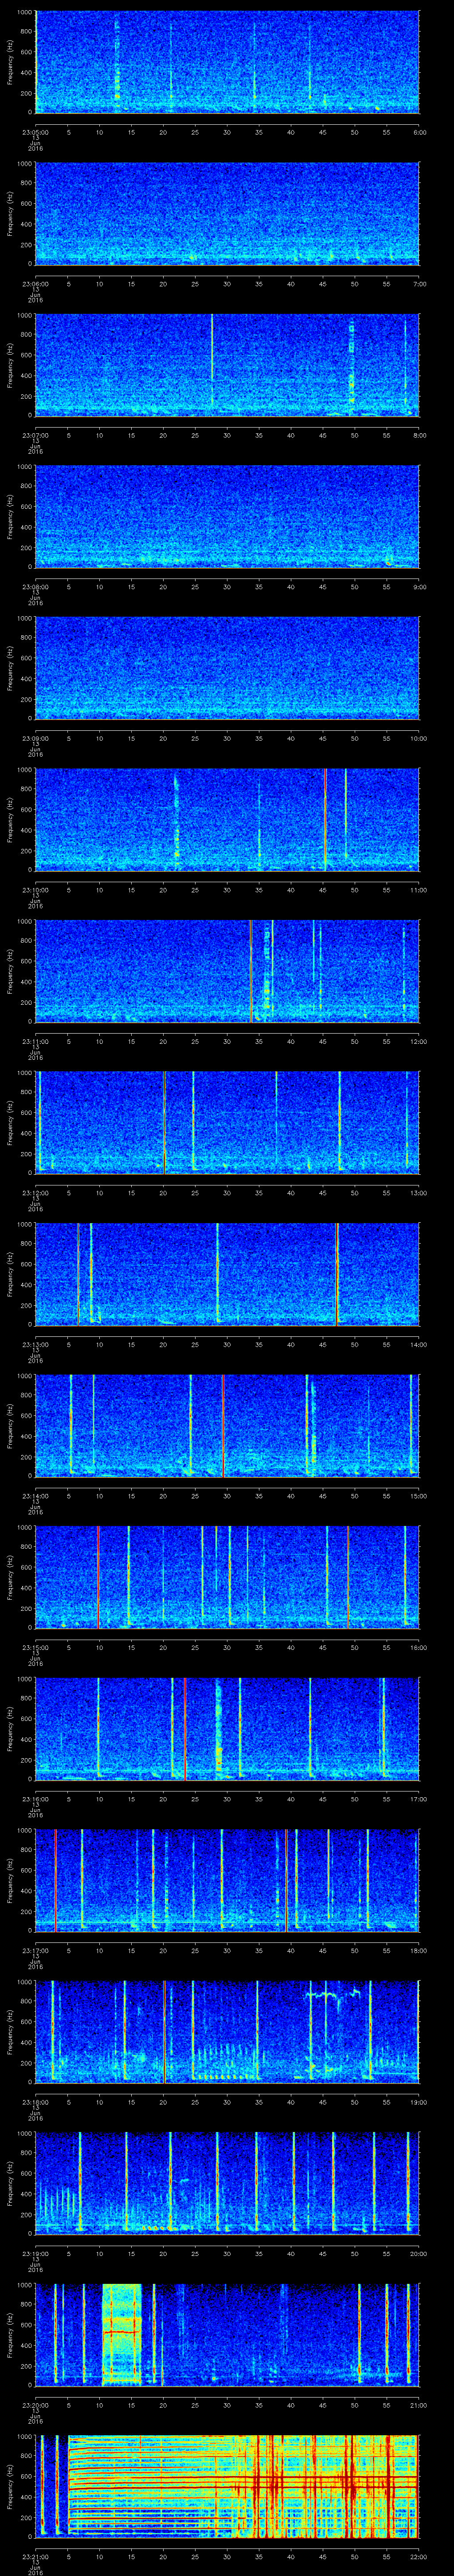Screen dimensions: 454x2576
Task: Click the "12:00" end time label
Action: click(419, 1041)
